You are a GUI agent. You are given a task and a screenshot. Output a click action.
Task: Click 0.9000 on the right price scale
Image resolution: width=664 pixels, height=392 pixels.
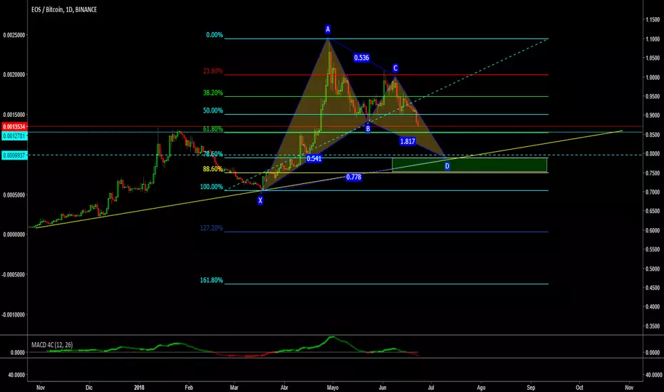653,115
